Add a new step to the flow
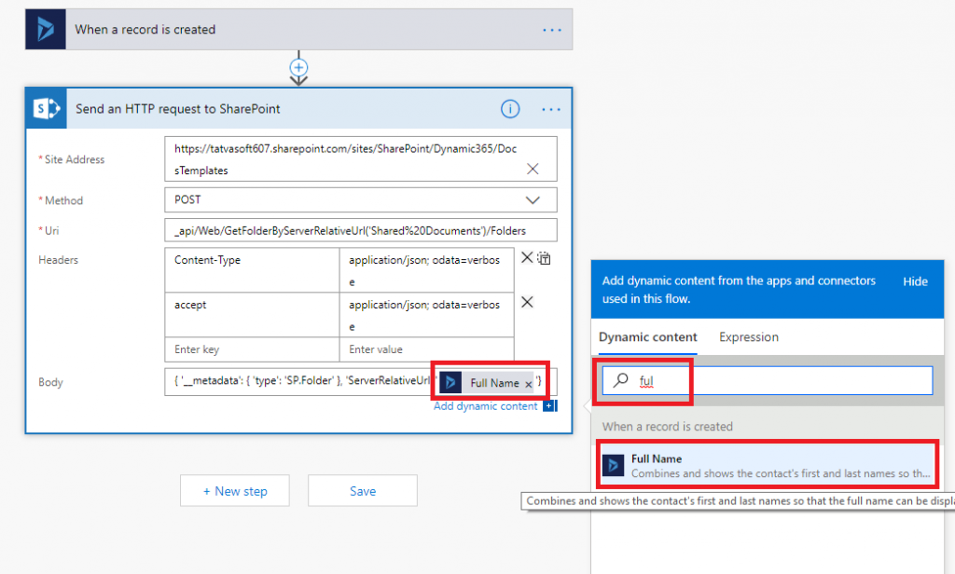The image size is (955, 574). (x=234, y=490)
